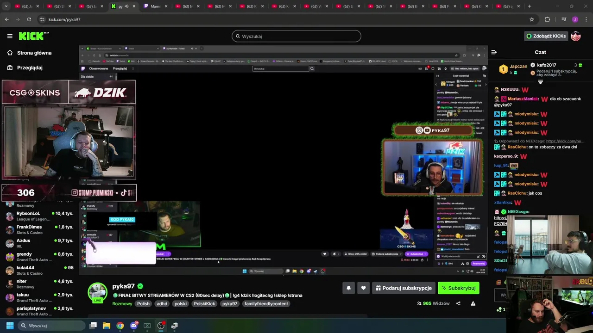This screenshot has width=593, height=333.
Task: Click the share stream icon
Action: pyautogui.click(x=458, y=303)
